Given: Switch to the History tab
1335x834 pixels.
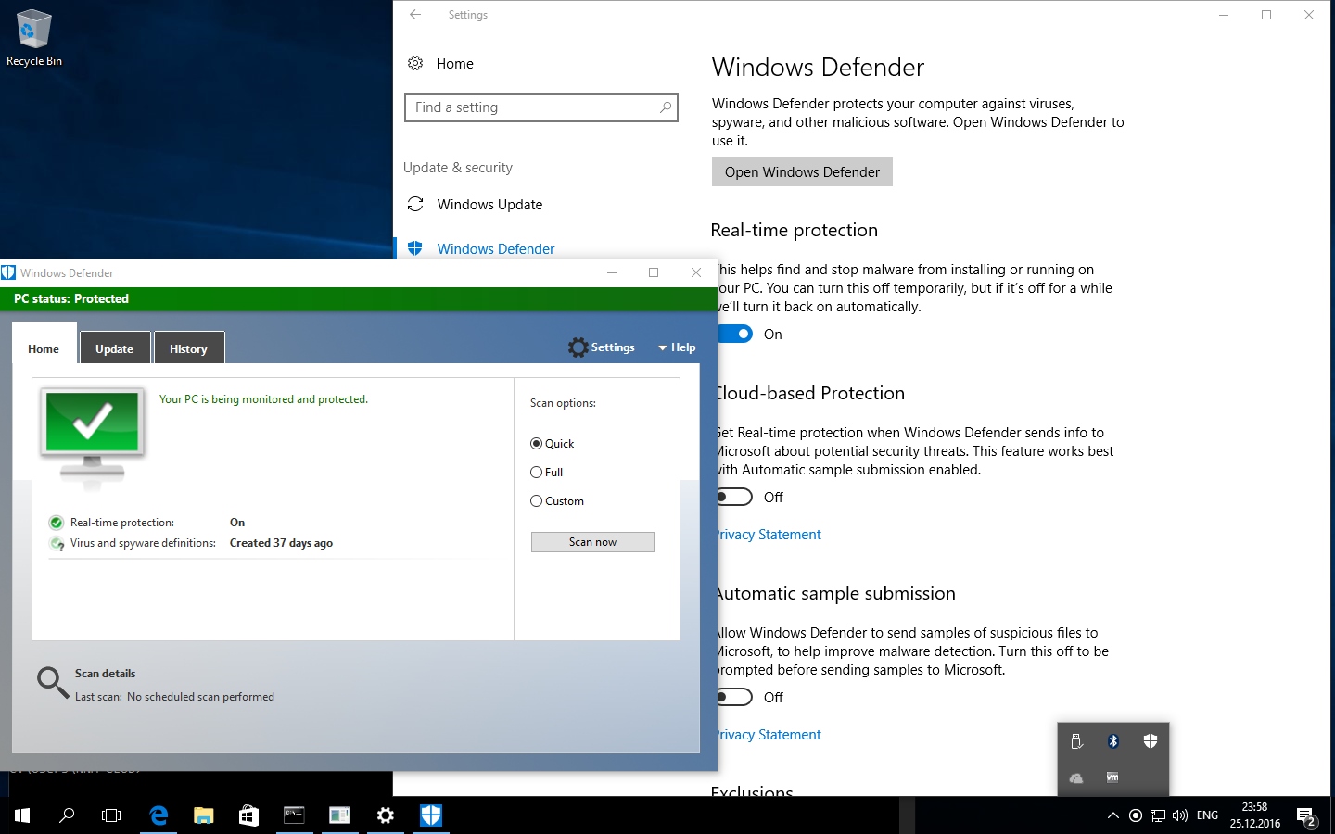Looking at the screenshot, I should click(x=188, y=349).
